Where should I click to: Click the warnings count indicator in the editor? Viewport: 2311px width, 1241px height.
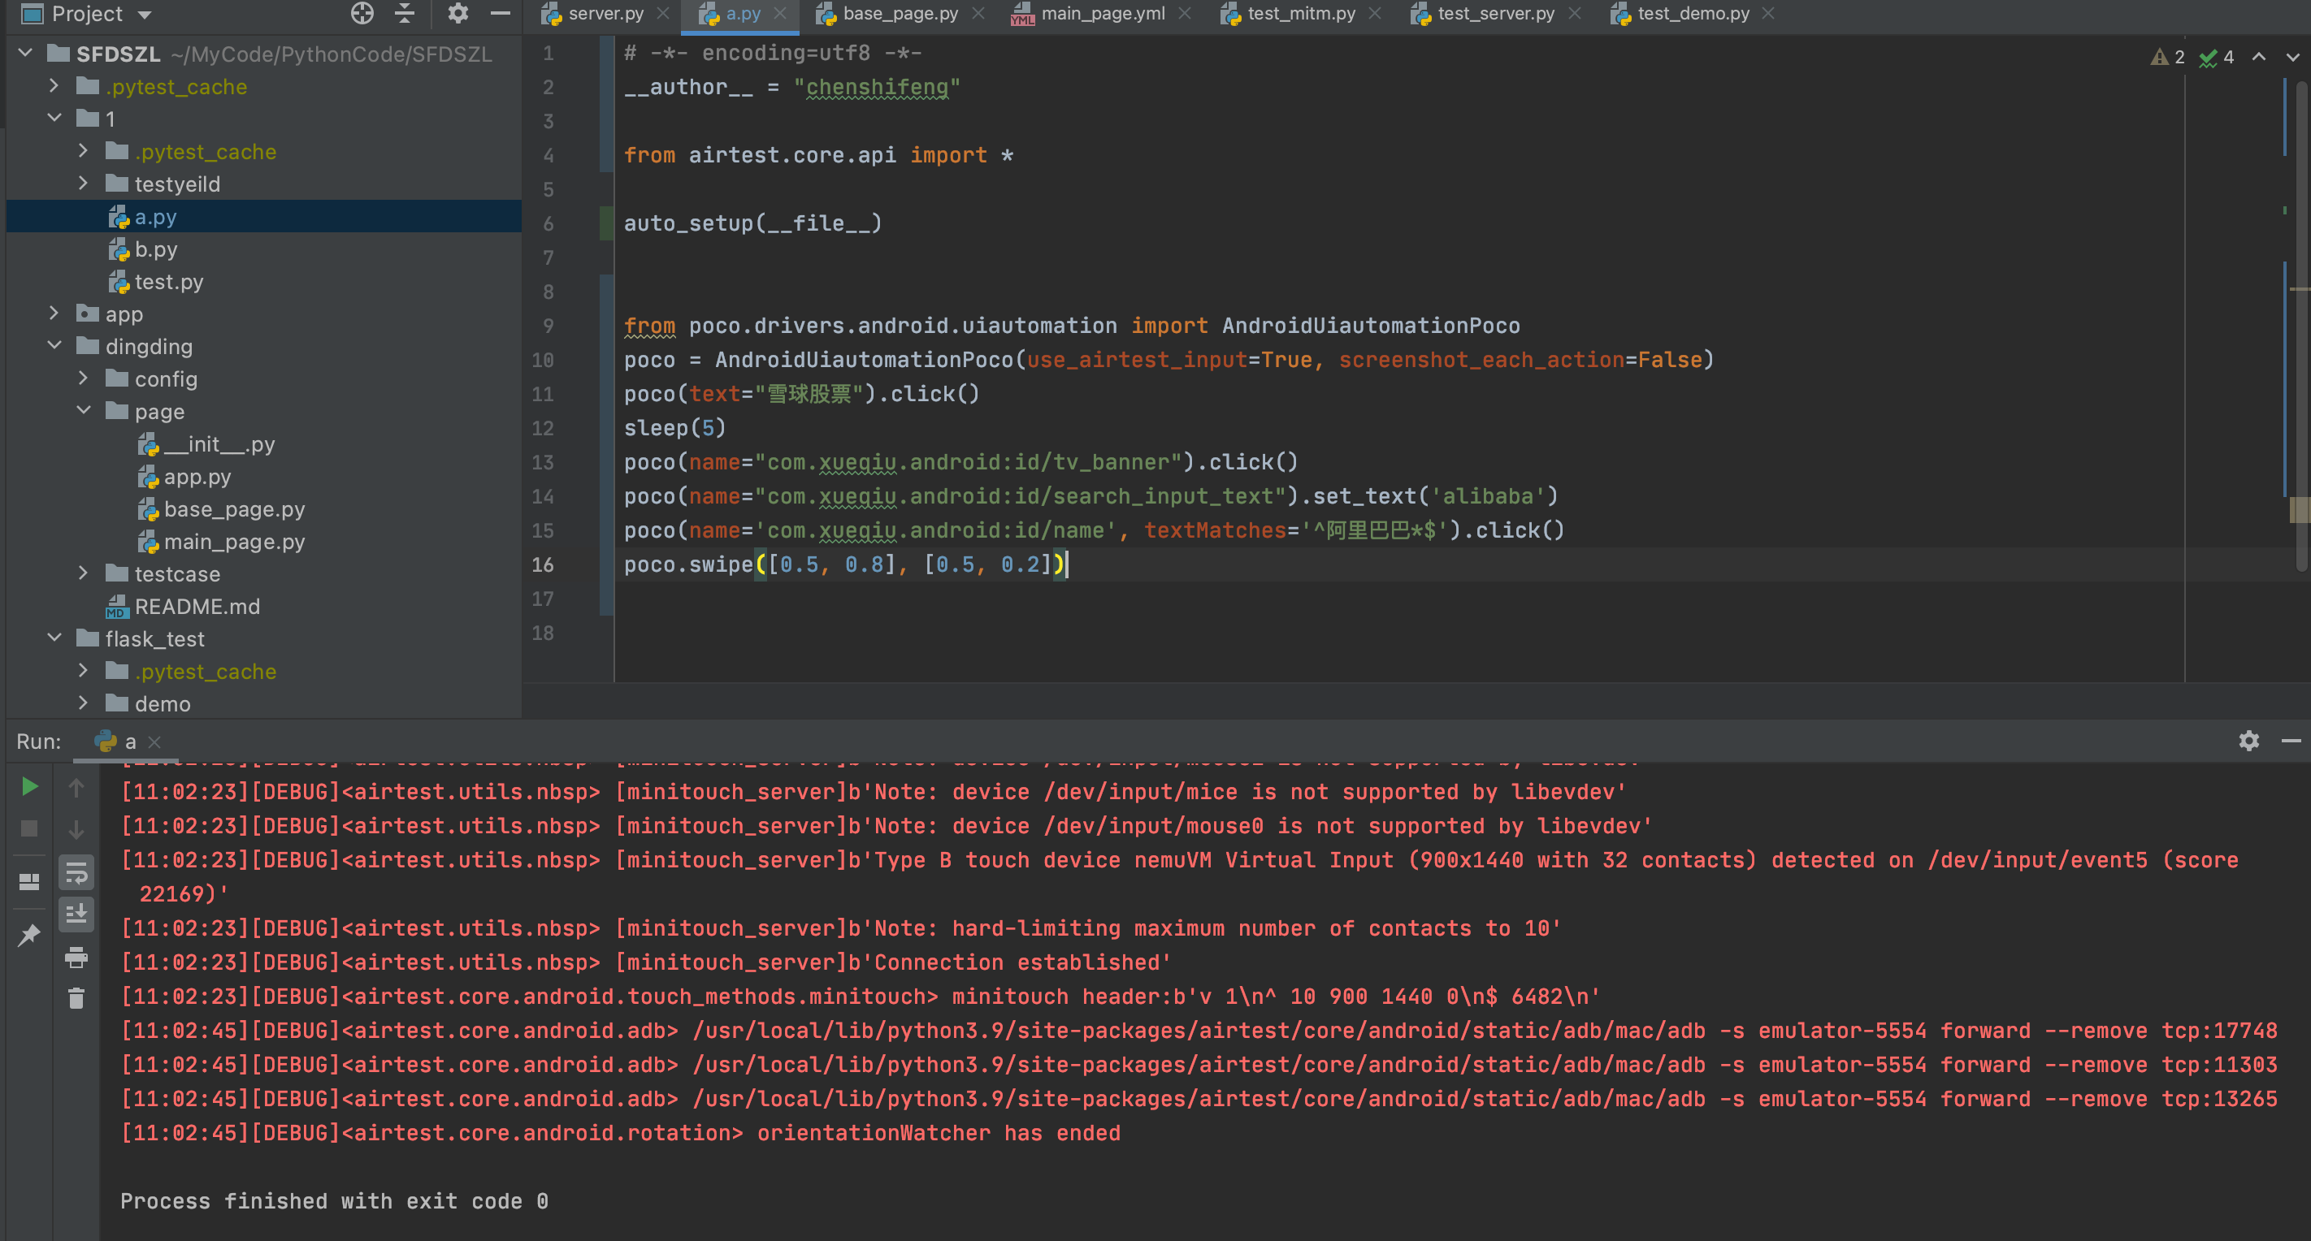(x=2168, y=58)
